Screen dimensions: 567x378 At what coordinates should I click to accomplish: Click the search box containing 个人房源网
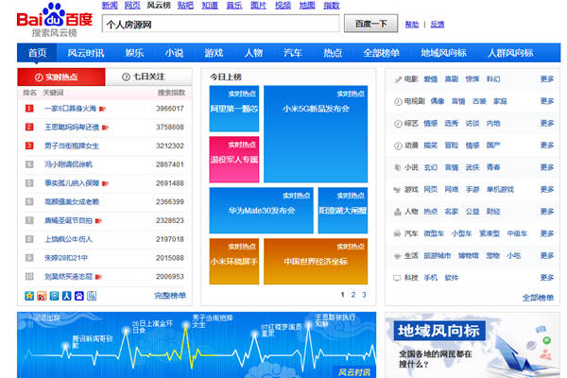click(220, 24)
